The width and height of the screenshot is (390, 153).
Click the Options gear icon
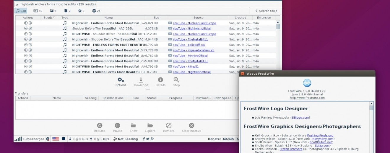click(121, 80)
